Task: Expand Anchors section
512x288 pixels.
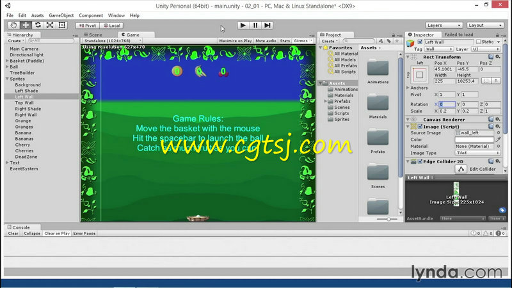Action: click(408, 88)
